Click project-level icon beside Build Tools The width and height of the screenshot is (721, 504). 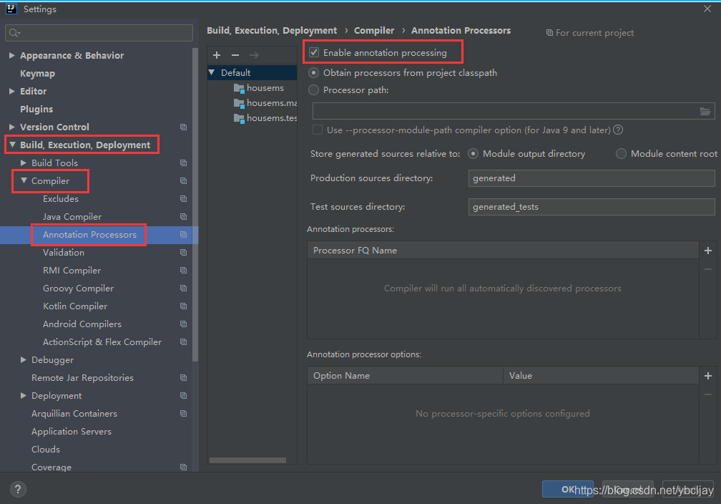click(183, 163)
